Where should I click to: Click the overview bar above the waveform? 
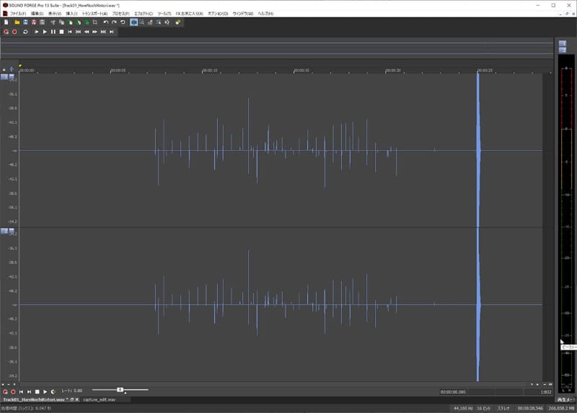click(277, 48)
